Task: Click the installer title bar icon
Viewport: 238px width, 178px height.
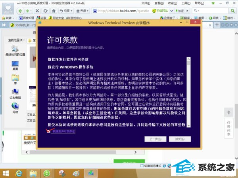Action: [x=40, y=23]
